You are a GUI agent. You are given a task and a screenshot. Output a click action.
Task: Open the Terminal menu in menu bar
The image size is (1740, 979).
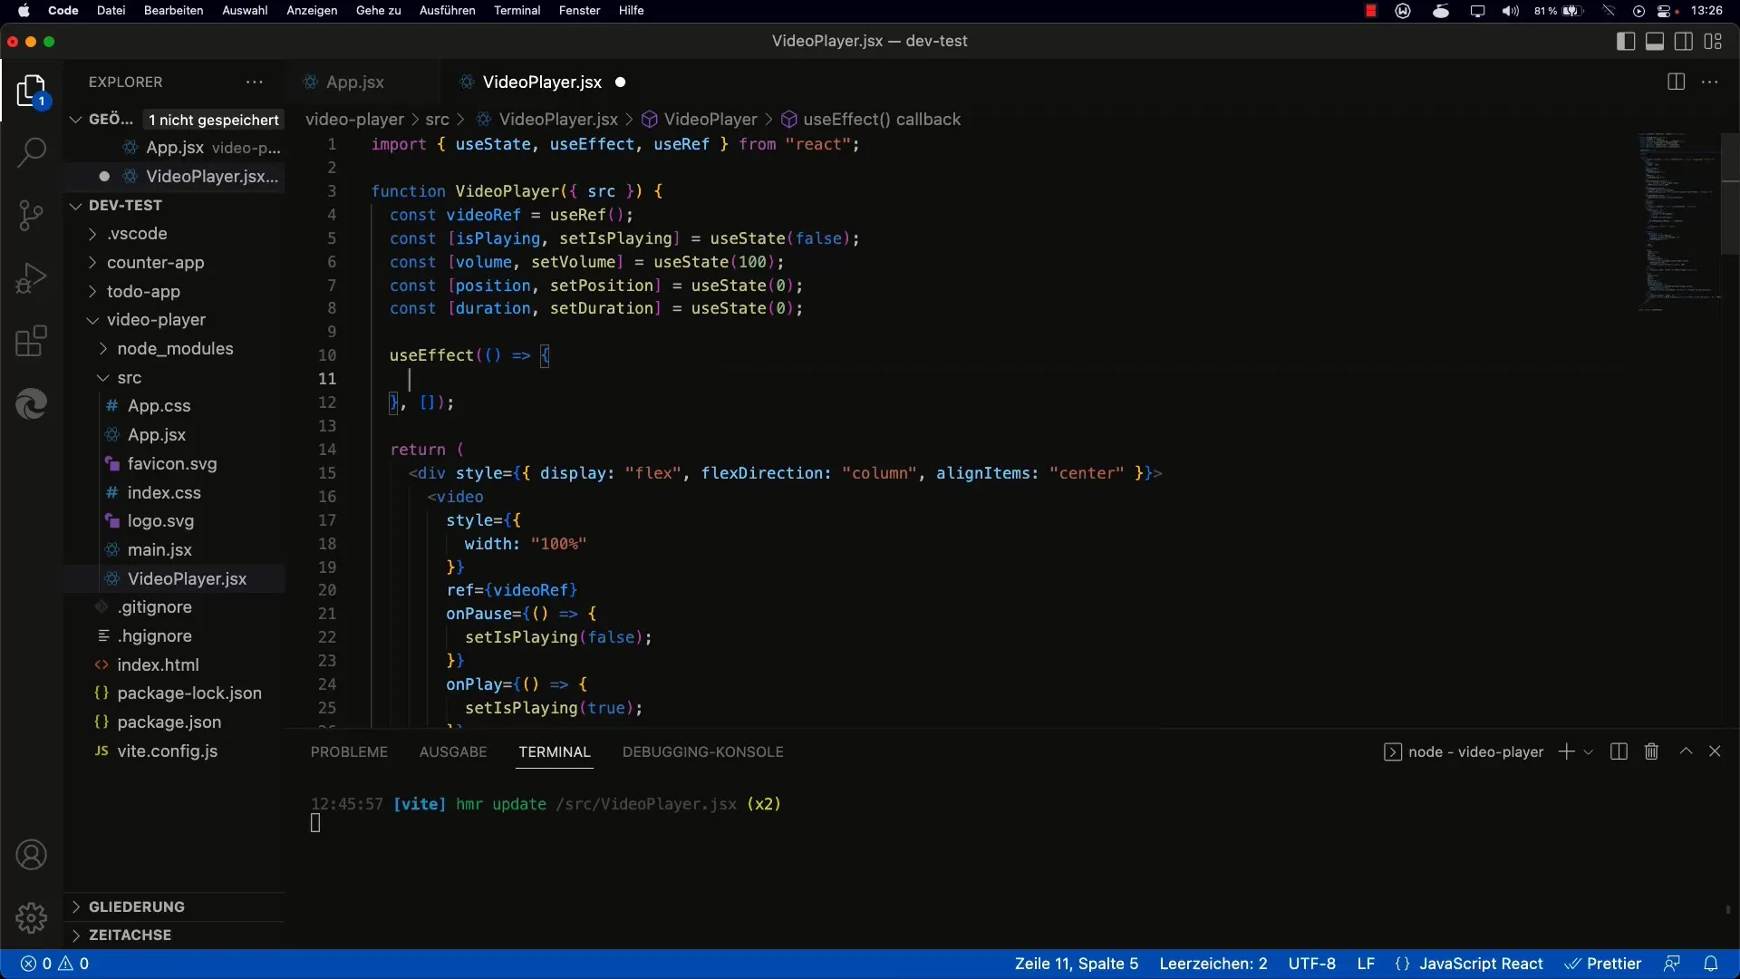(517, 11)
